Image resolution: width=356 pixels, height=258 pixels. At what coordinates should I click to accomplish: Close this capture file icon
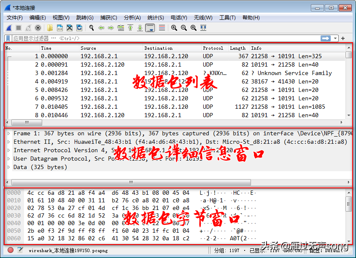click(70, 28)
